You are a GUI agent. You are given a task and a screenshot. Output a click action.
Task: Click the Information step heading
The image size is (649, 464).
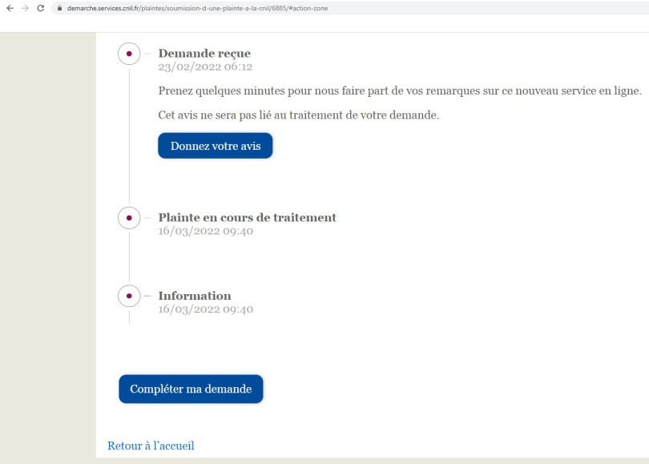point(195,296)
